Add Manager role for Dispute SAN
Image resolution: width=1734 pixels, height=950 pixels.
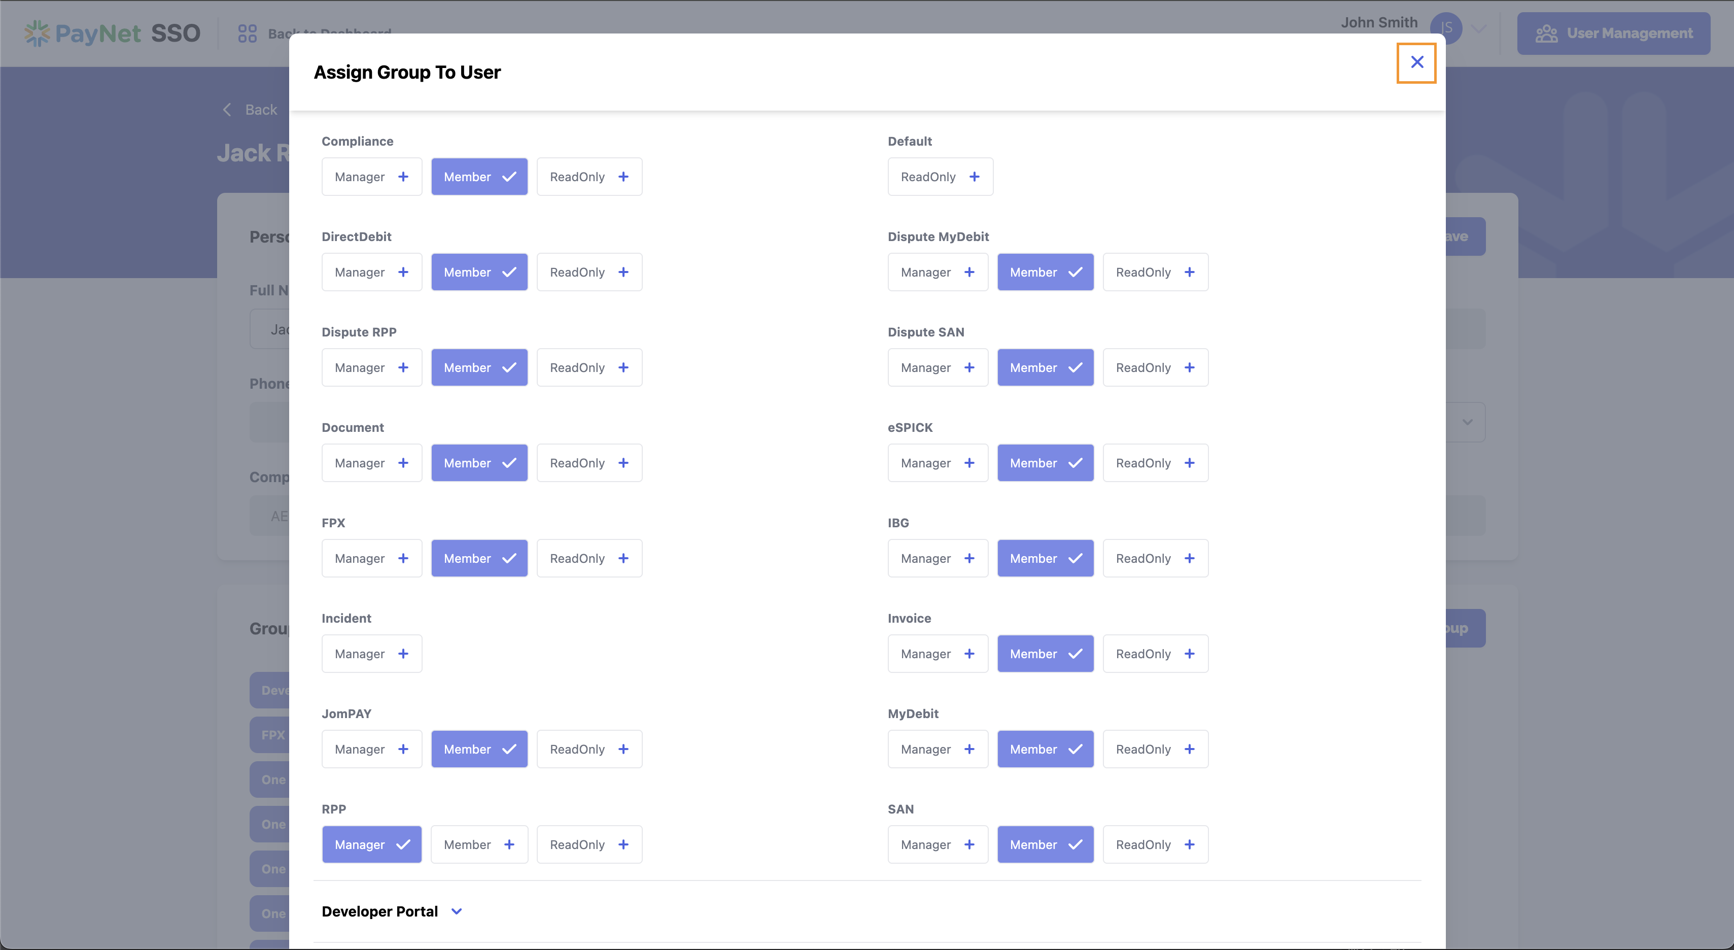point(938,367)
